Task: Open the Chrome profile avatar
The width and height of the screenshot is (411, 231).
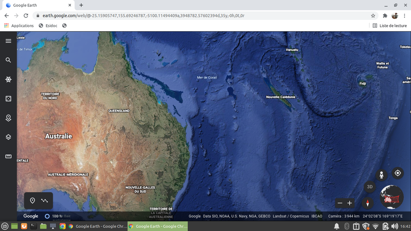Action: 395,16
